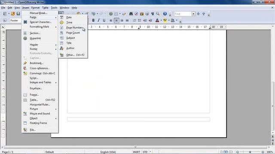Open the Tools menu

pyautogui.click(x=54, y=8)
